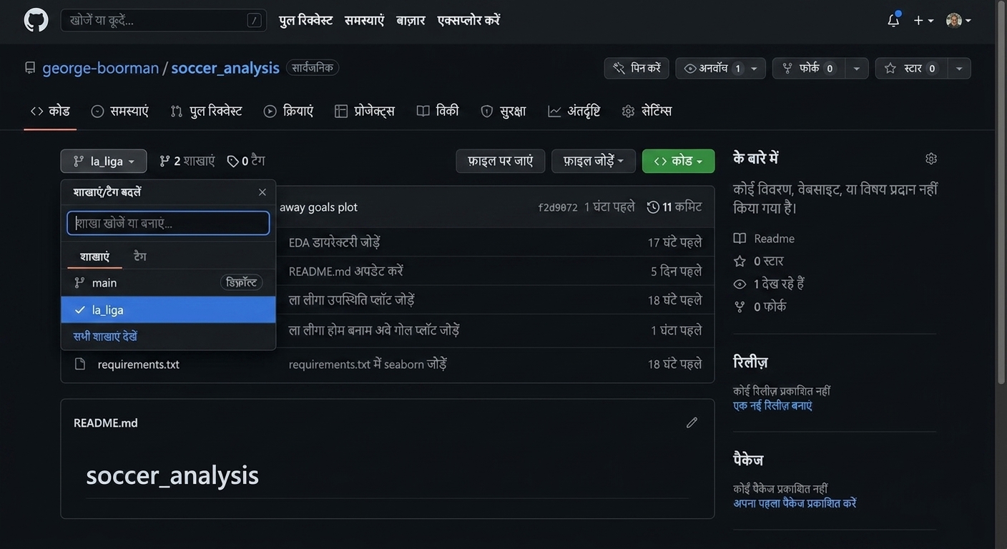Screen dimensions: 1007x549
Task: Open commit message README.md अपडेट करें
Action: pos(346,272)
